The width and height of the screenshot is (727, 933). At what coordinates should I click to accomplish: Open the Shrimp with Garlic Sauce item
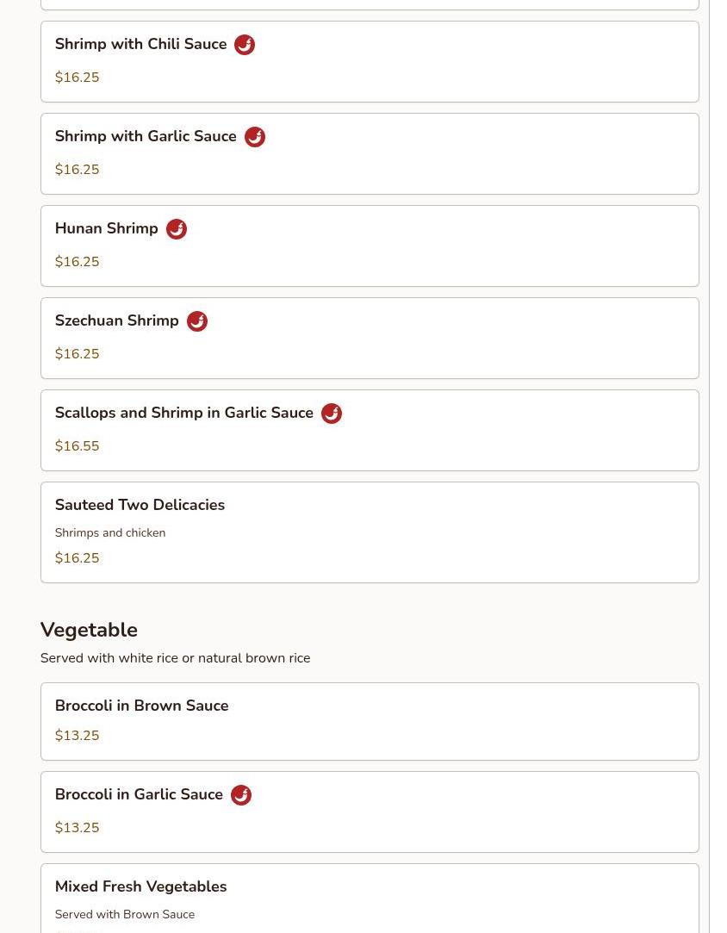tap(370, 154)
